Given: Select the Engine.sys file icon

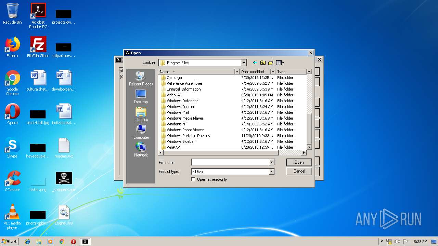Looking at the screenshot, I should point(64,212).
